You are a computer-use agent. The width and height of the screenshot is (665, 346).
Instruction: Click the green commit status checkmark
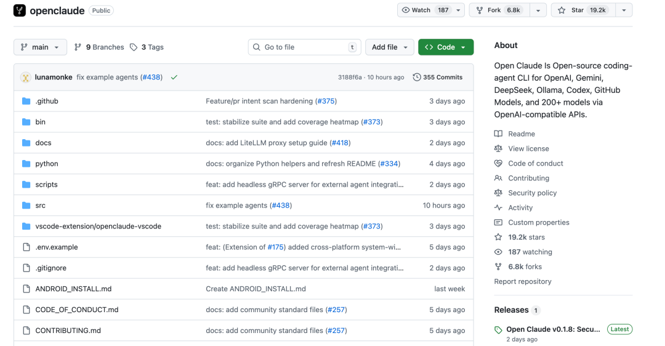174,78
